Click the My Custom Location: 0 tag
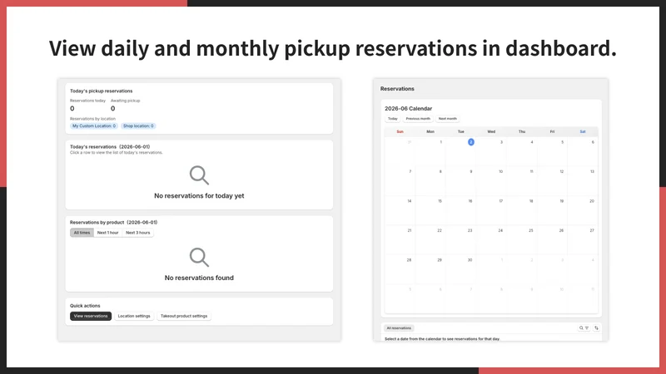The image size is (666, 374). click(x=94, y=126)
